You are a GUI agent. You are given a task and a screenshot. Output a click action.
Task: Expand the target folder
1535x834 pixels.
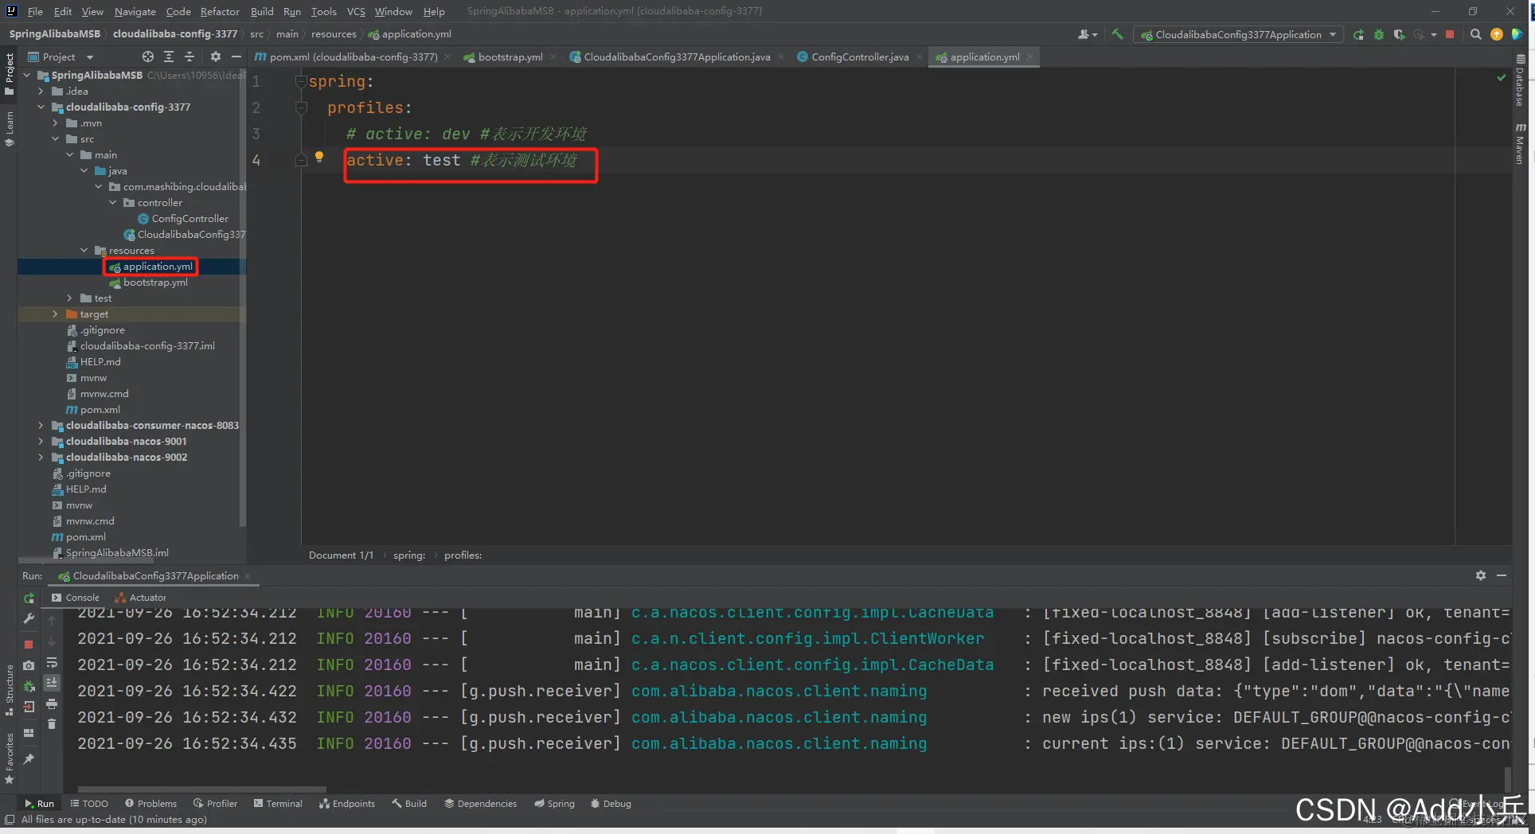pos(55,314)
